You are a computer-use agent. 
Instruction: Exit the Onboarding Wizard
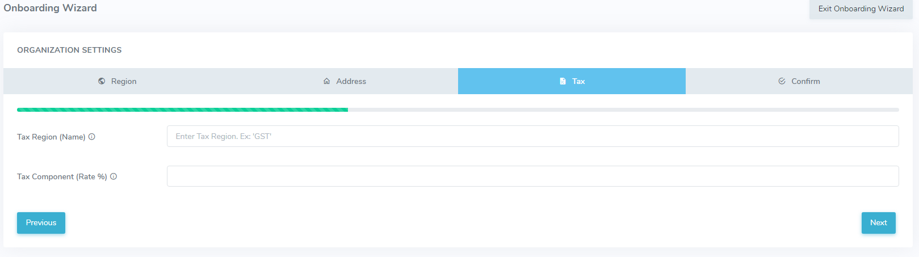click(861, 9)
